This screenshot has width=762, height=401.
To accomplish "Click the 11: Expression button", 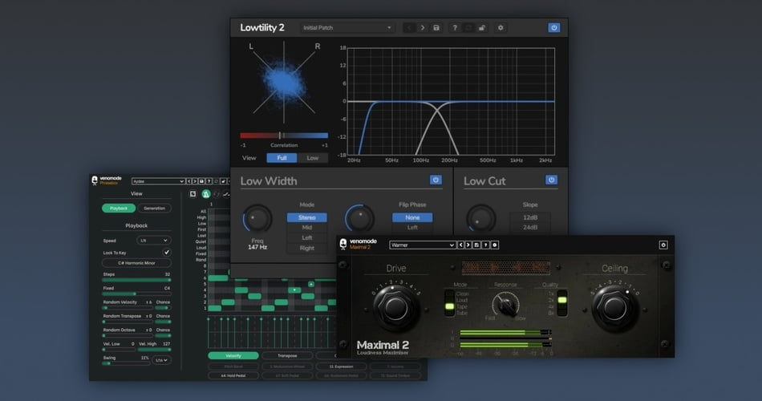I will [x=341, y=367].
